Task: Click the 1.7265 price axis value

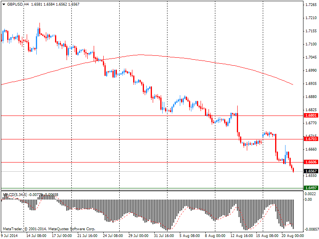Action: tap(311, 5)
